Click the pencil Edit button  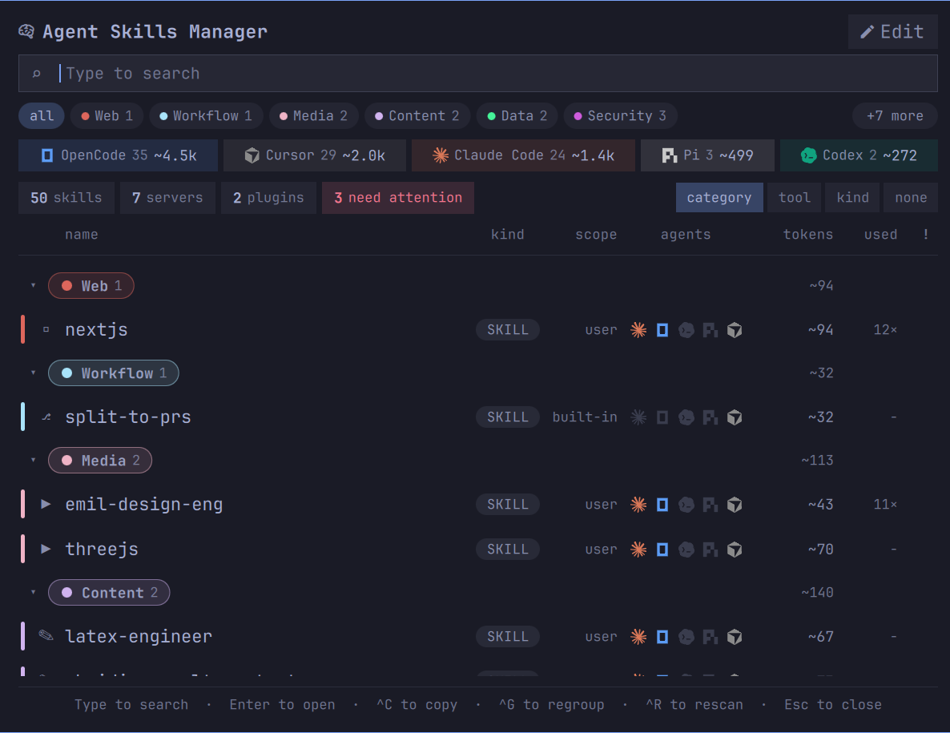coord(892,31)
